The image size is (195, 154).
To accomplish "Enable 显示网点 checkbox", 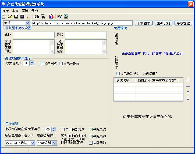I will coord(41,64).
